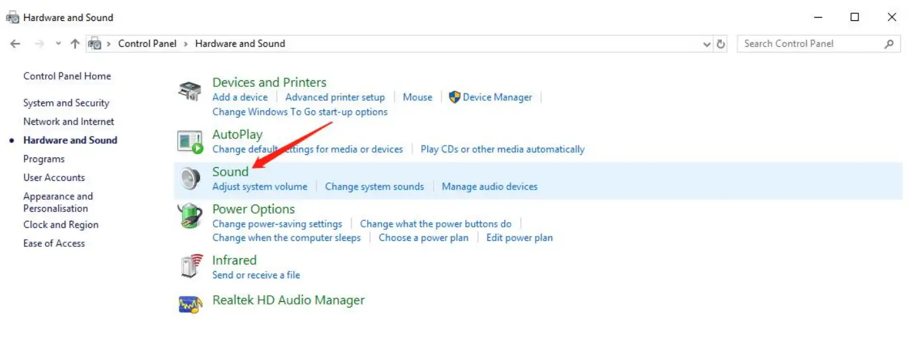Click in the Search Control Panel field
Viewport: 912px width, 341px height.
coord(810,44)
